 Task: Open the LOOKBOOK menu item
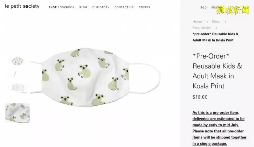pyautogui.click(x=66, y=7)
